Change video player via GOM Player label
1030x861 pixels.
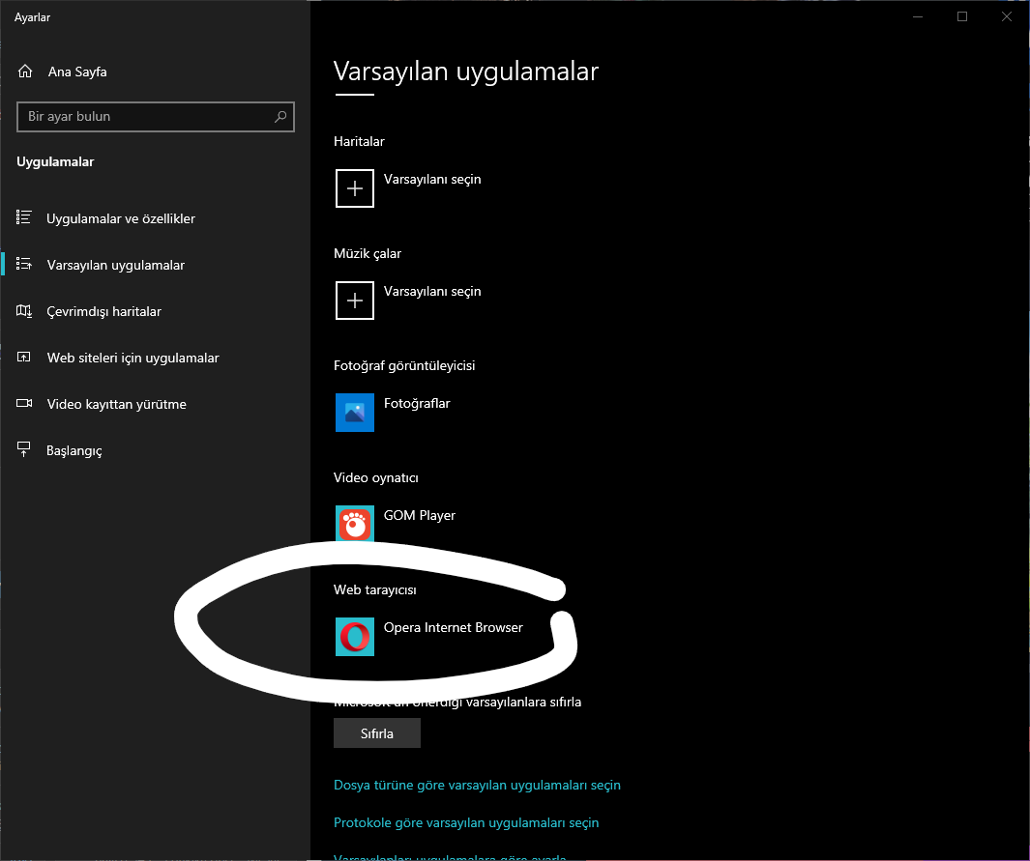point(419,516)
